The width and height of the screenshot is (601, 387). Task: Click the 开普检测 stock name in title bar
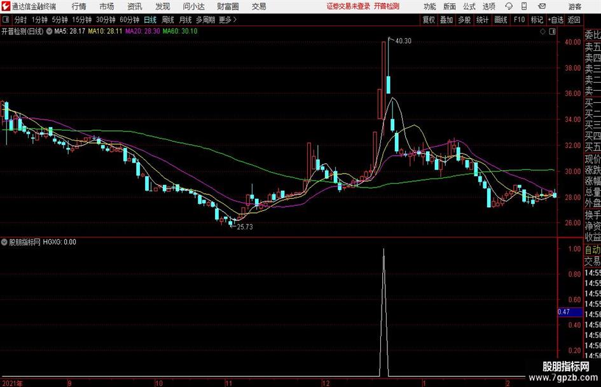(x=387, y=6)
